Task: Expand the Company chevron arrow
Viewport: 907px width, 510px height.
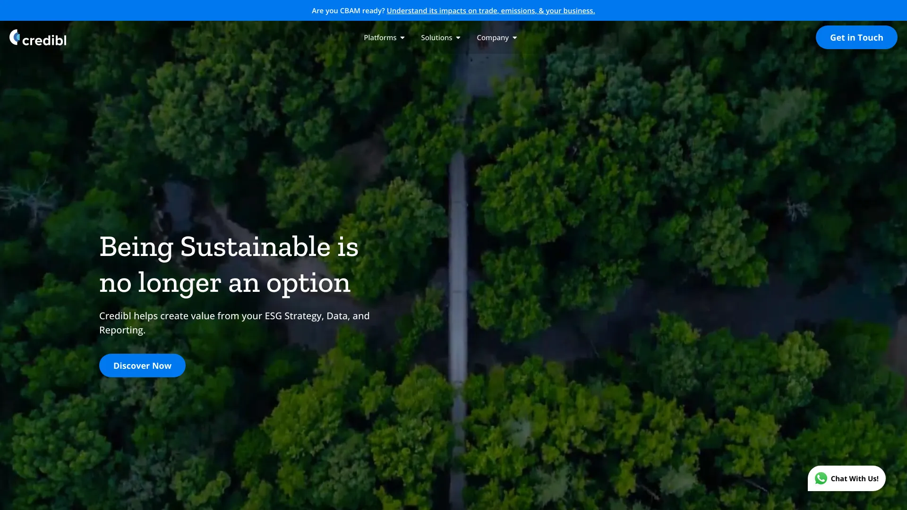Action: [514, 37]
